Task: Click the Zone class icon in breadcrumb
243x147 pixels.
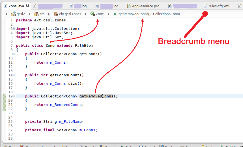Action: 93,14
